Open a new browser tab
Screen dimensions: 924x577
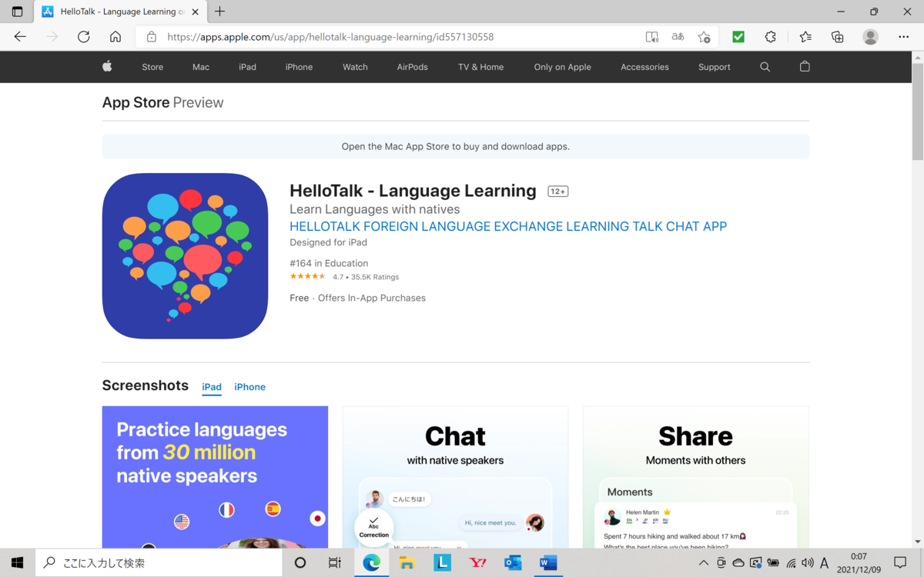220,12
